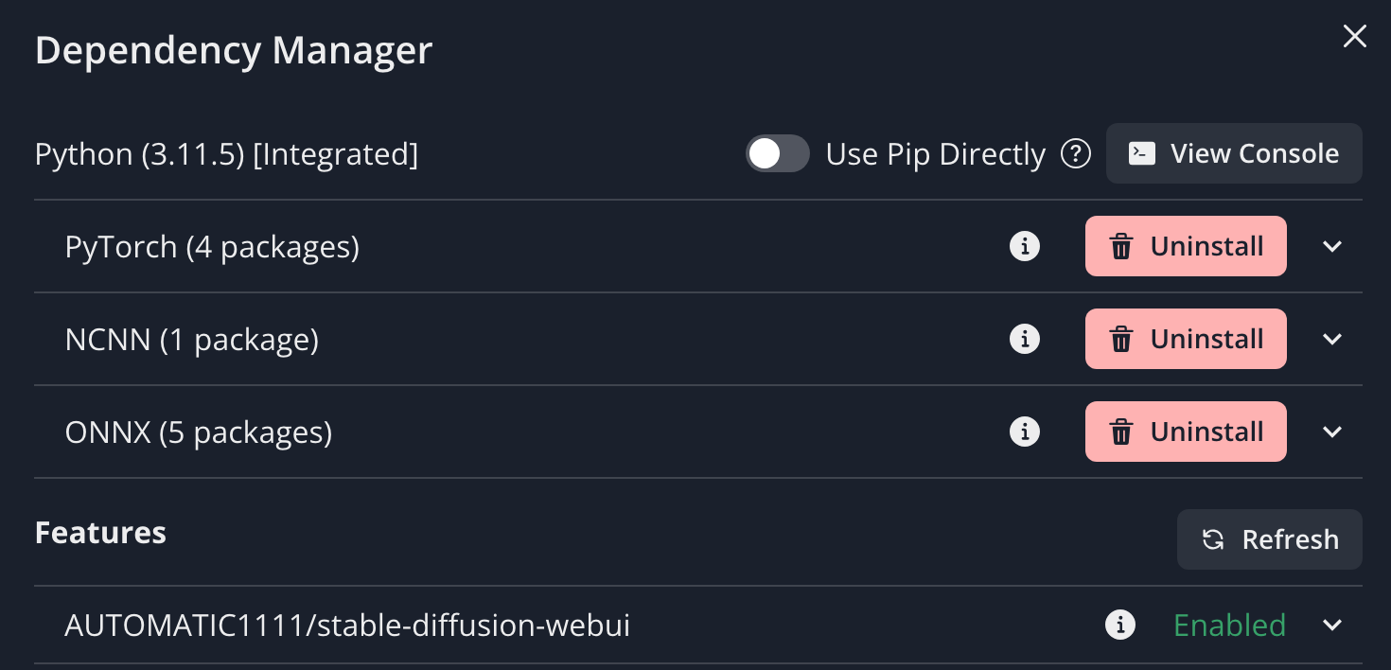
Task: Click trash icon in PyTorch row
Action: pyautogui.click(x=1121, y=247)
